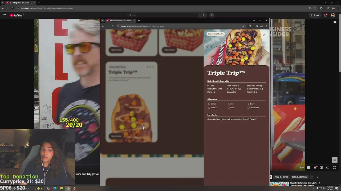Go back in the YouTube browser window
This screenshot has width=341, height=191.
[3, 8]
